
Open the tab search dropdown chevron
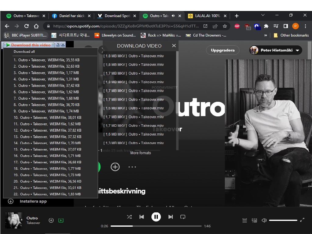(263, 15)
